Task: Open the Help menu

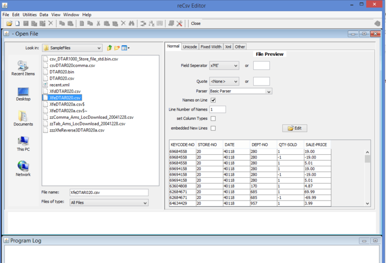Action: tap(87, 14)
